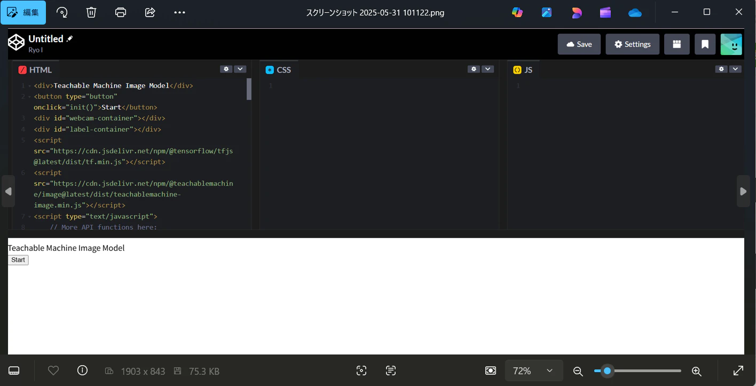Click the 編集 (Edit) button
The height and width of the screenshot is (386, 756).
[23, 12]
